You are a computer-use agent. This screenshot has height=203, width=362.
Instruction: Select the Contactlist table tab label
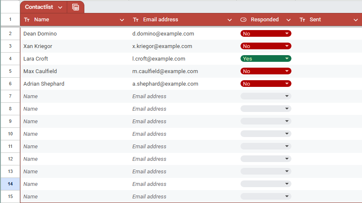[40, 7]
